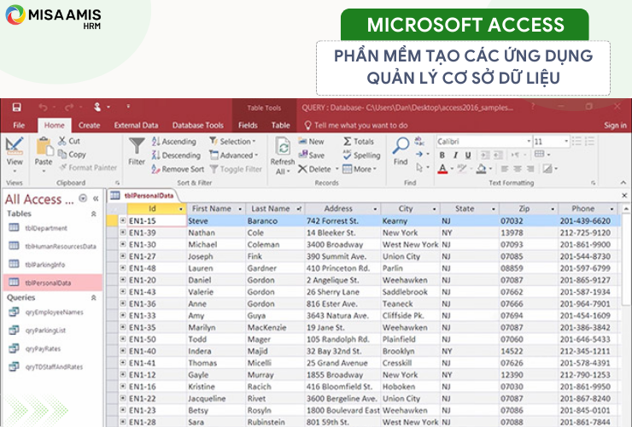Click the Paste clipboard icon
Screen dimensions: 632x427
pyautogui.click(x=44, y=146)
